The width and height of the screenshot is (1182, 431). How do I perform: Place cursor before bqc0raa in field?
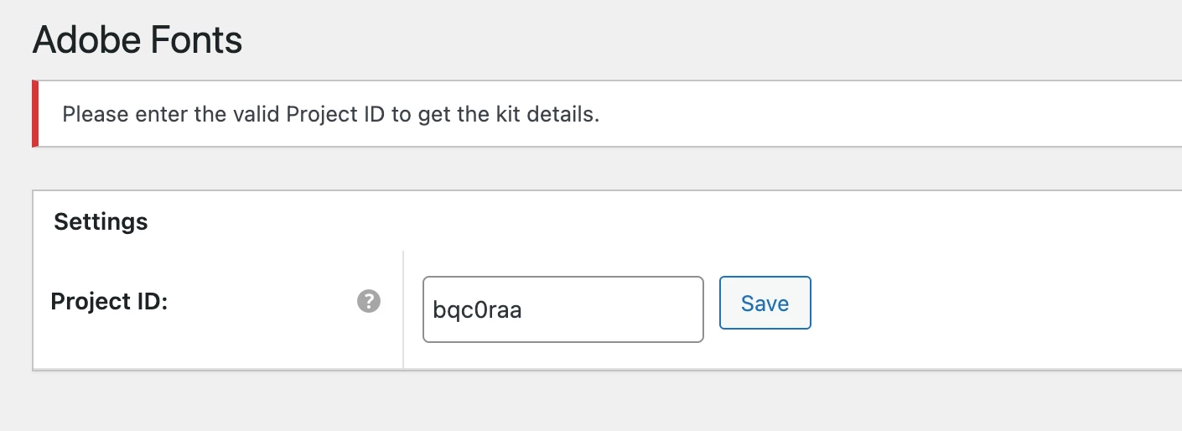433,310
